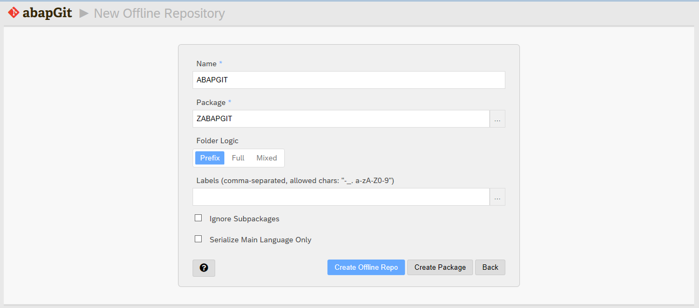
Task: Click the New Offline Repository heading
Action: coord(159,13)
